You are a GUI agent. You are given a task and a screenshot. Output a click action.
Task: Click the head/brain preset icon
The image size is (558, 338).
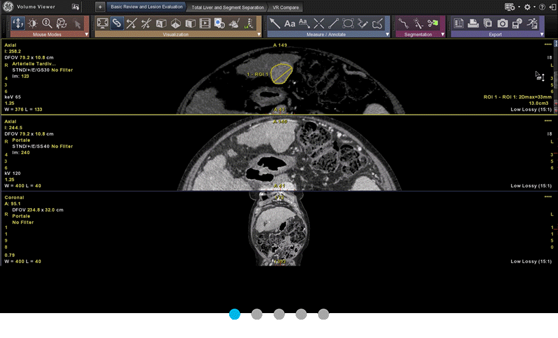[220, 24]
